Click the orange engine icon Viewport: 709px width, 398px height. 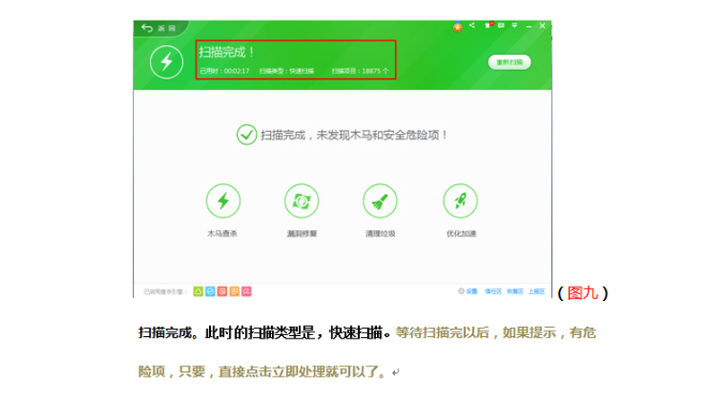click(234, 292)
